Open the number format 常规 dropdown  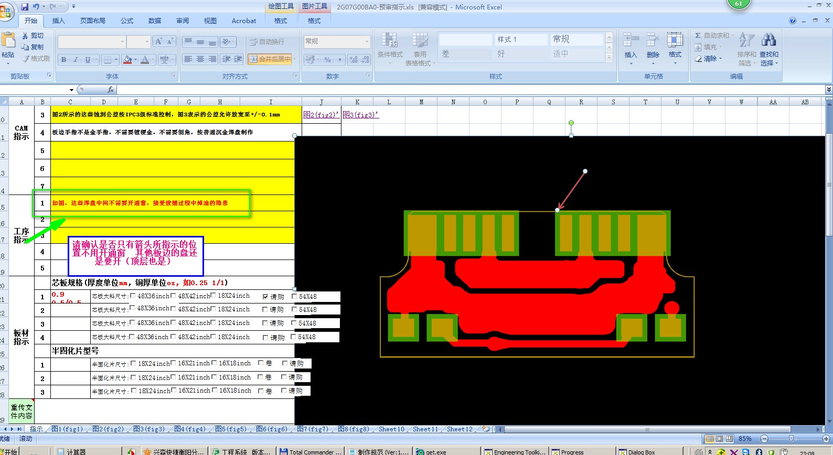pyautogui.click(x=367, y=41)
